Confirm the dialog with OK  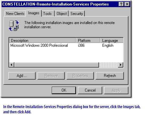tap(64, 90)
